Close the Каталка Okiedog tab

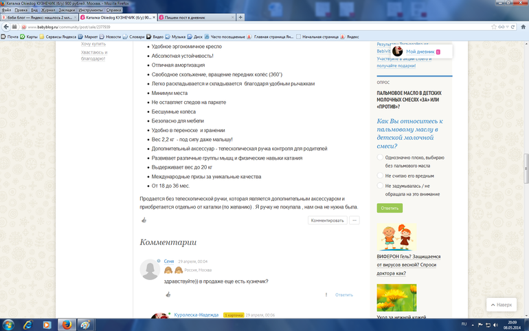pyautogui.click(x=154, y=17)
